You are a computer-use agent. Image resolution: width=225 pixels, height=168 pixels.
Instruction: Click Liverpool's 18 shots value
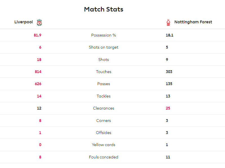[x=39, y=60]
